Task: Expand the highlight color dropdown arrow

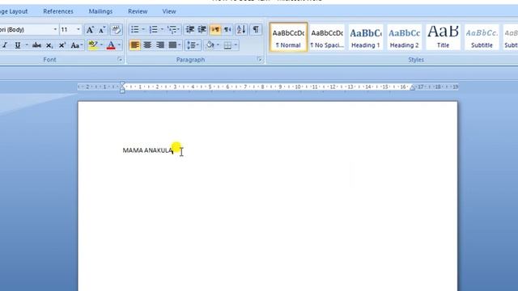Action: pyautogui.click(x=101, y=45)
